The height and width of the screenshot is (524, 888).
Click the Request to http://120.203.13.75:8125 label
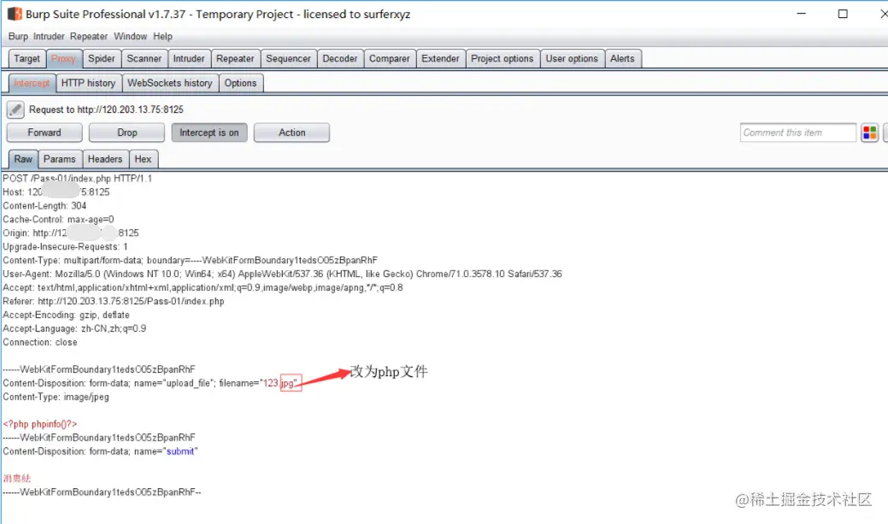tap(106, 109)
